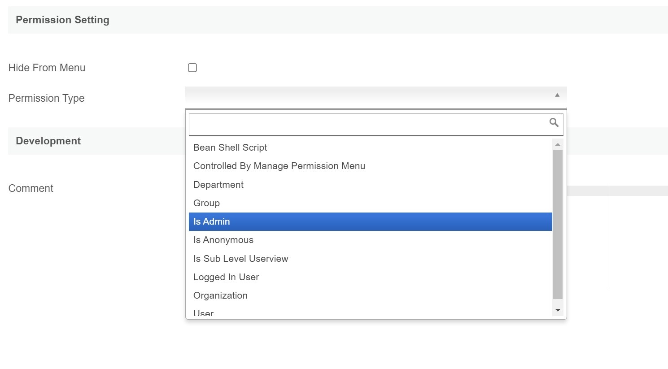The image size is (668, 369).
Task: Click the list scrollbar down arrow
Action: 558,310
